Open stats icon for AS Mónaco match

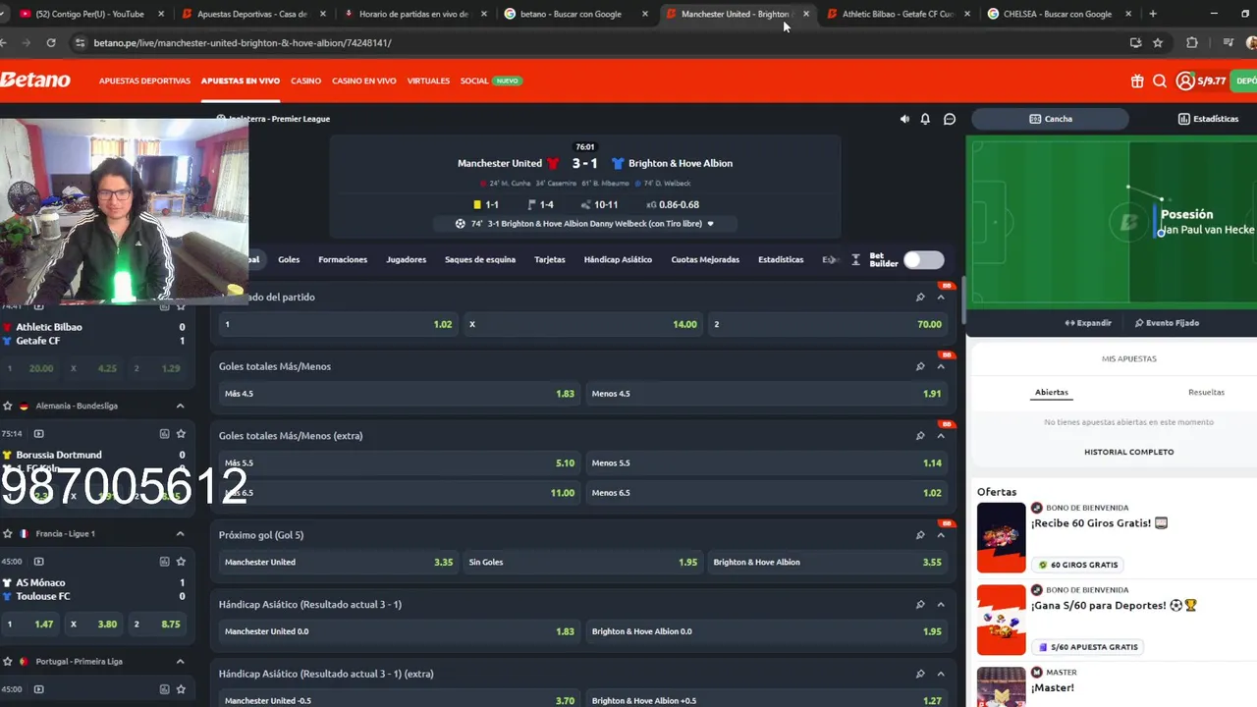point(164,562)
